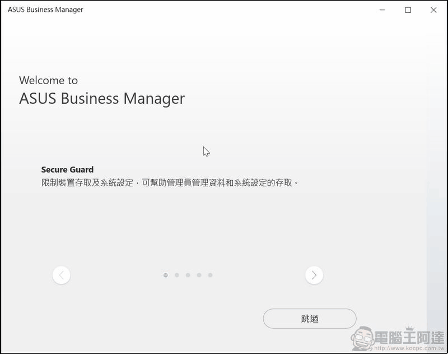Go back using the left chevron arrow
The image size is (448, 354).
(x=62, y=275)
